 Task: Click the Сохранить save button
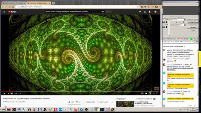103,102
